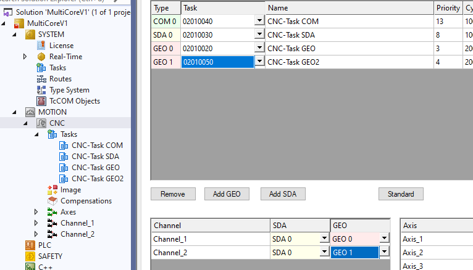Image resolution: width=473 pixels, height=270 pixels.
Task: Click the CNC Tasks folder icon
Action: 52,134
